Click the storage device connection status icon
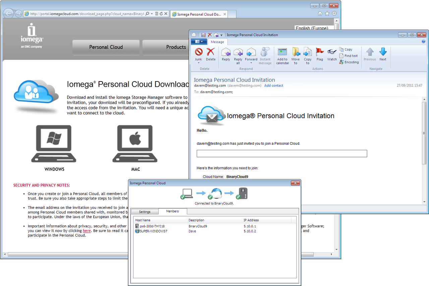 (x=242, y=193)
